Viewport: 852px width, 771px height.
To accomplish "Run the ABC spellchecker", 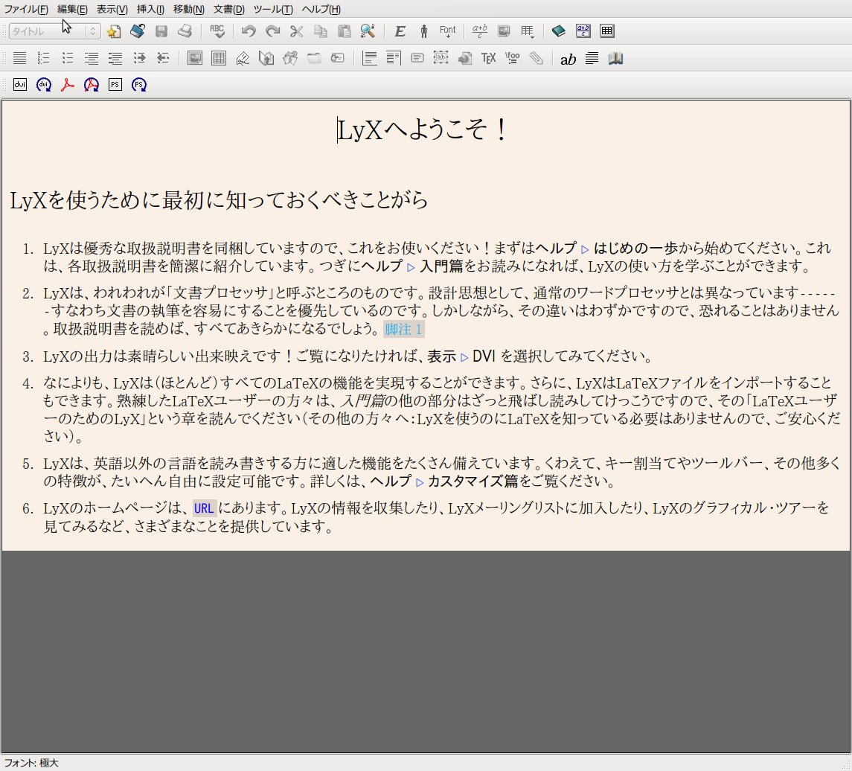I will pos(217,31).
